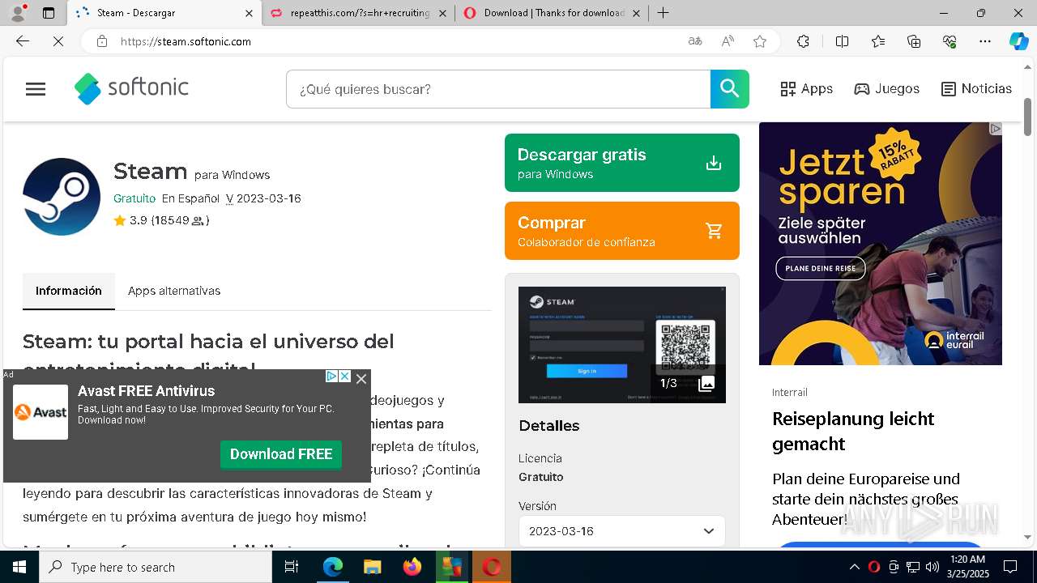The image size is (1037, 583).
Task: Click the search box ¿Qué quieres buscar?
Action: 498,89
